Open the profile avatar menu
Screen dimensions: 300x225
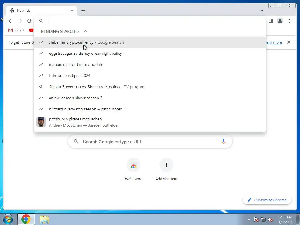(280, 21)
